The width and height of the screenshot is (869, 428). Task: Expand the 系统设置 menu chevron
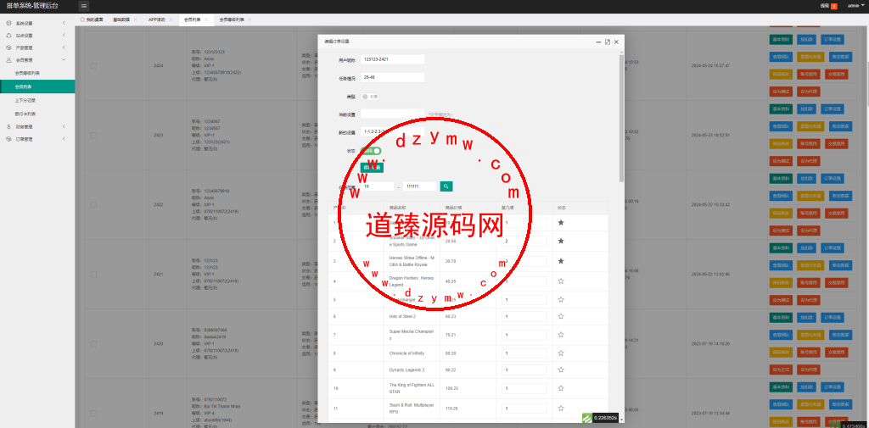[64, 23]
